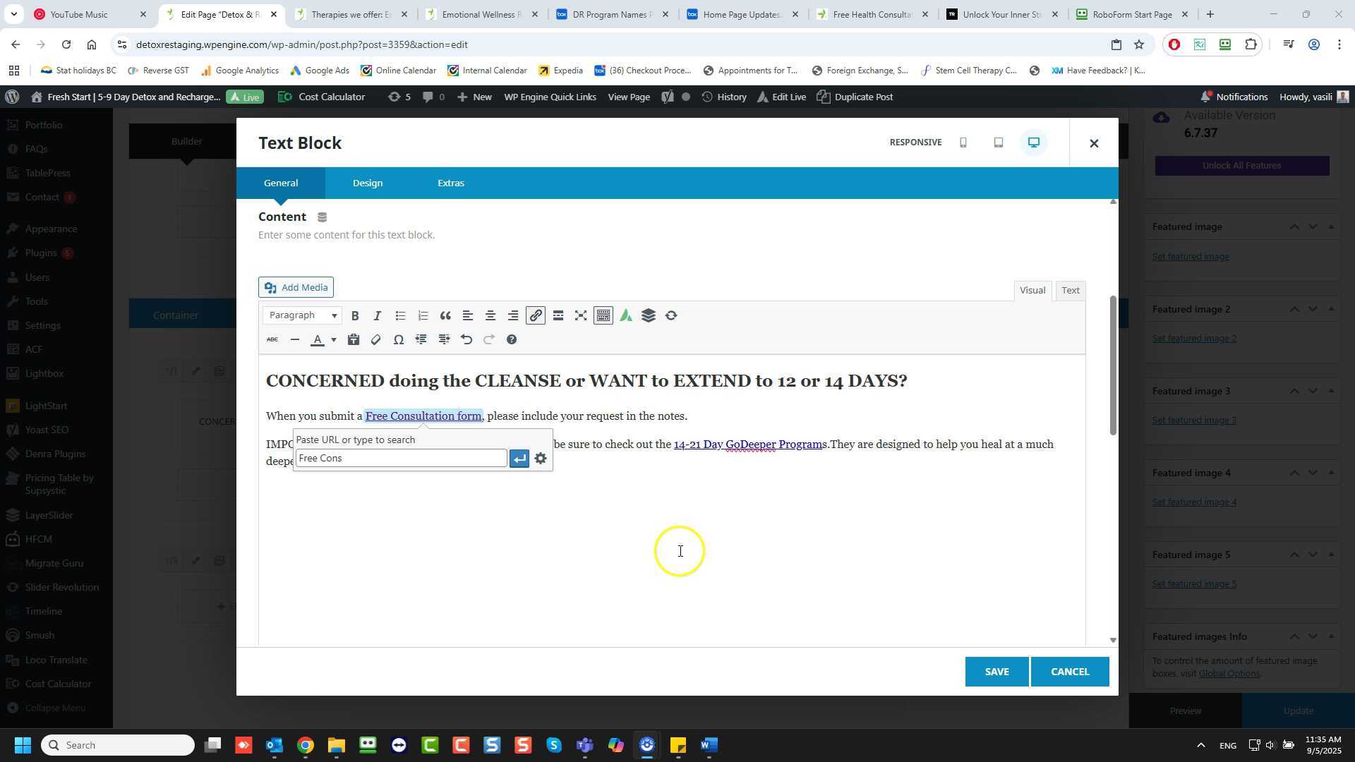Toggle bold formatting in editor toolbar
This screenshot has height=762, width=1355.
click(355, 316)
